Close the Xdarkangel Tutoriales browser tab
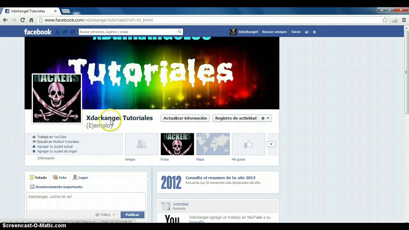This screenshot has height=230, width=409. (55, 11)
